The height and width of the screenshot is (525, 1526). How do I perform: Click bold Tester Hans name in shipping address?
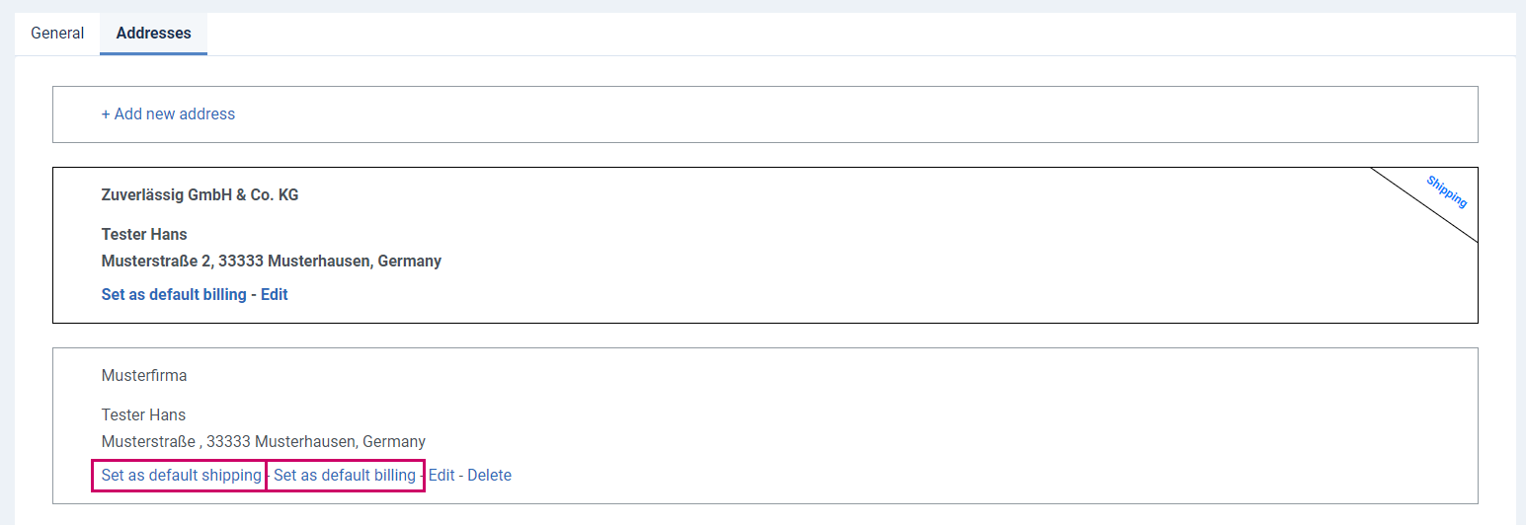point(144,235)
